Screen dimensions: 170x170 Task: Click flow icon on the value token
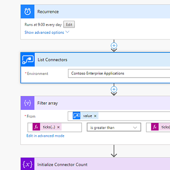tap(76, 116)
